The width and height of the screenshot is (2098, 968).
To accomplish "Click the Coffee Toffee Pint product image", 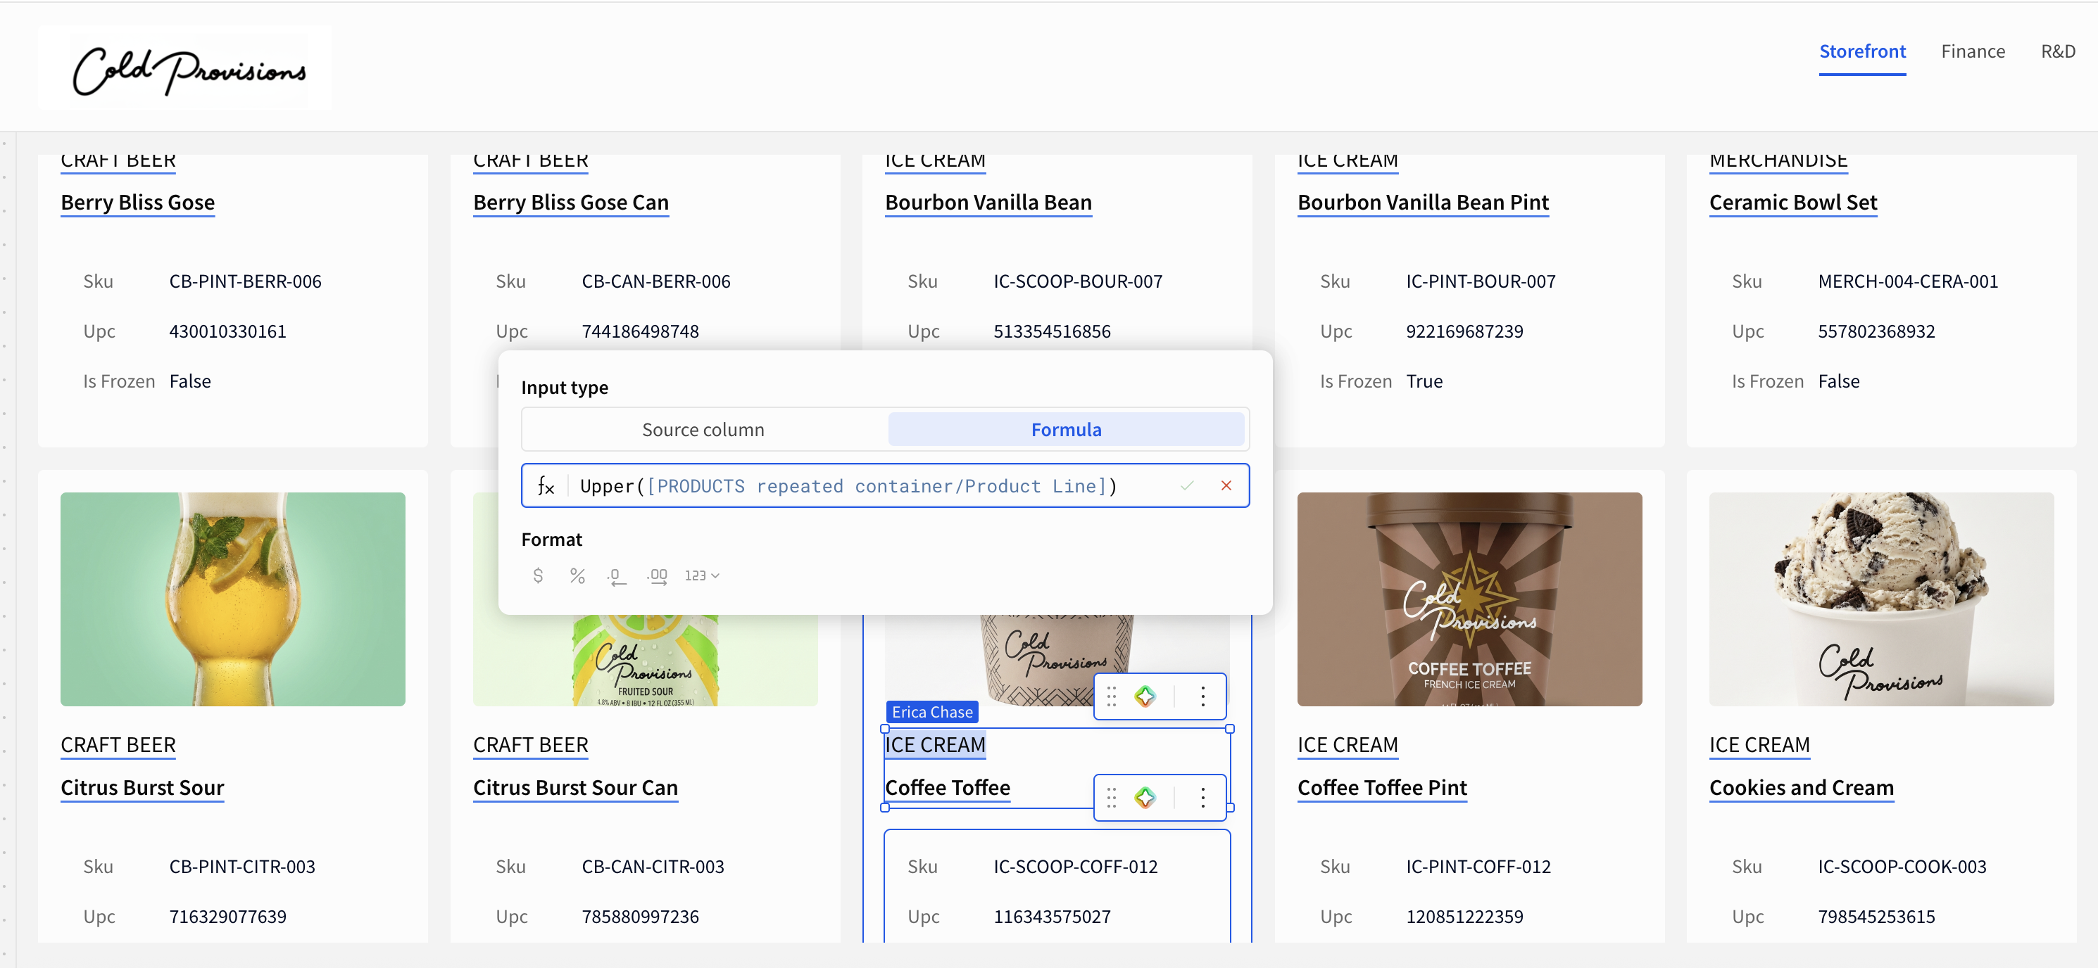I will pos(1469,599).
